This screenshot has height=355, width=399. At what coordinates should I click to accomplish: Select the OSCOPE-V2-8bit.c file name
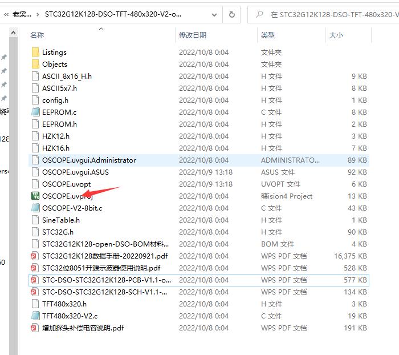click(x=72, y=208)
